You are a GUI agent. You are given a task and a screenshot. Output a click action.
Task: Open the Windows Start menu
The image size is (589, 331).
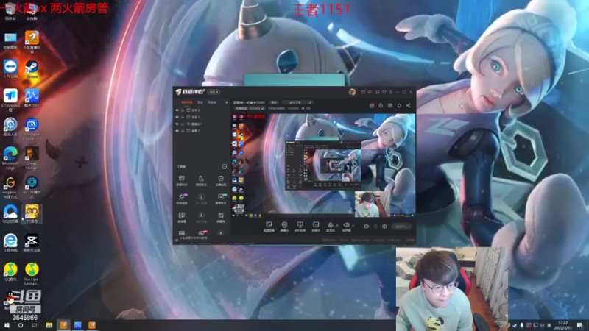coord(7,325)
